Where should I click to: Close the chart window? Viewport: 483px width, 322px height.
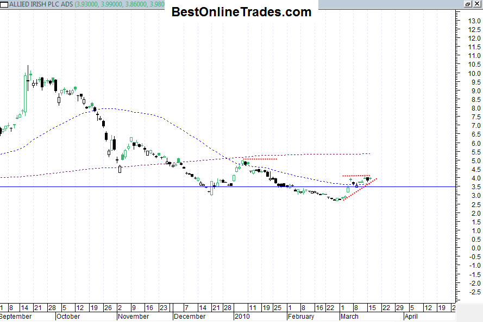(476, 4)
